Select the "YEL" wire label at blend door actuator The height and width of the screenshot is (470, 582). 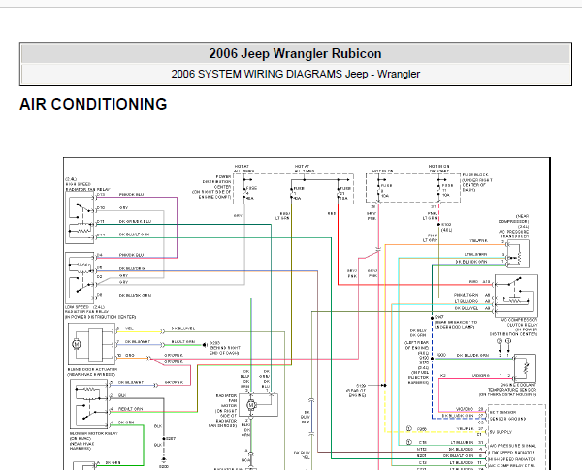129,329
